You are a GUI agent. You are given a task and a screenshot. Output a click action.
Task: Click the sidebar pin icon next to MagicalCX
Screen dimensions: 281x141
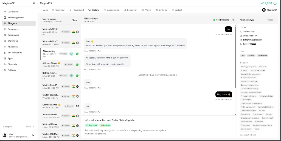(34, 3)
